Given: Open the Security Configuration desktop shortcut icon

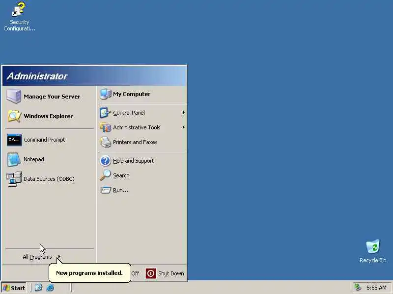Looking at the screenshot, I should tap(19, 9).
